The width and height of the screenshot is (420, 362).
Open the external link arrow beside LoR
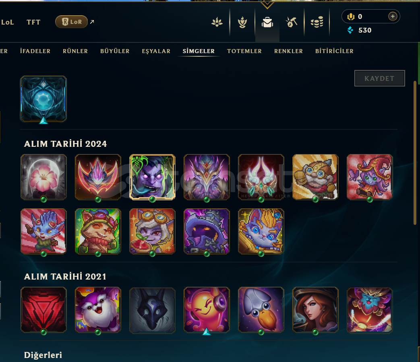coord(92,22)
